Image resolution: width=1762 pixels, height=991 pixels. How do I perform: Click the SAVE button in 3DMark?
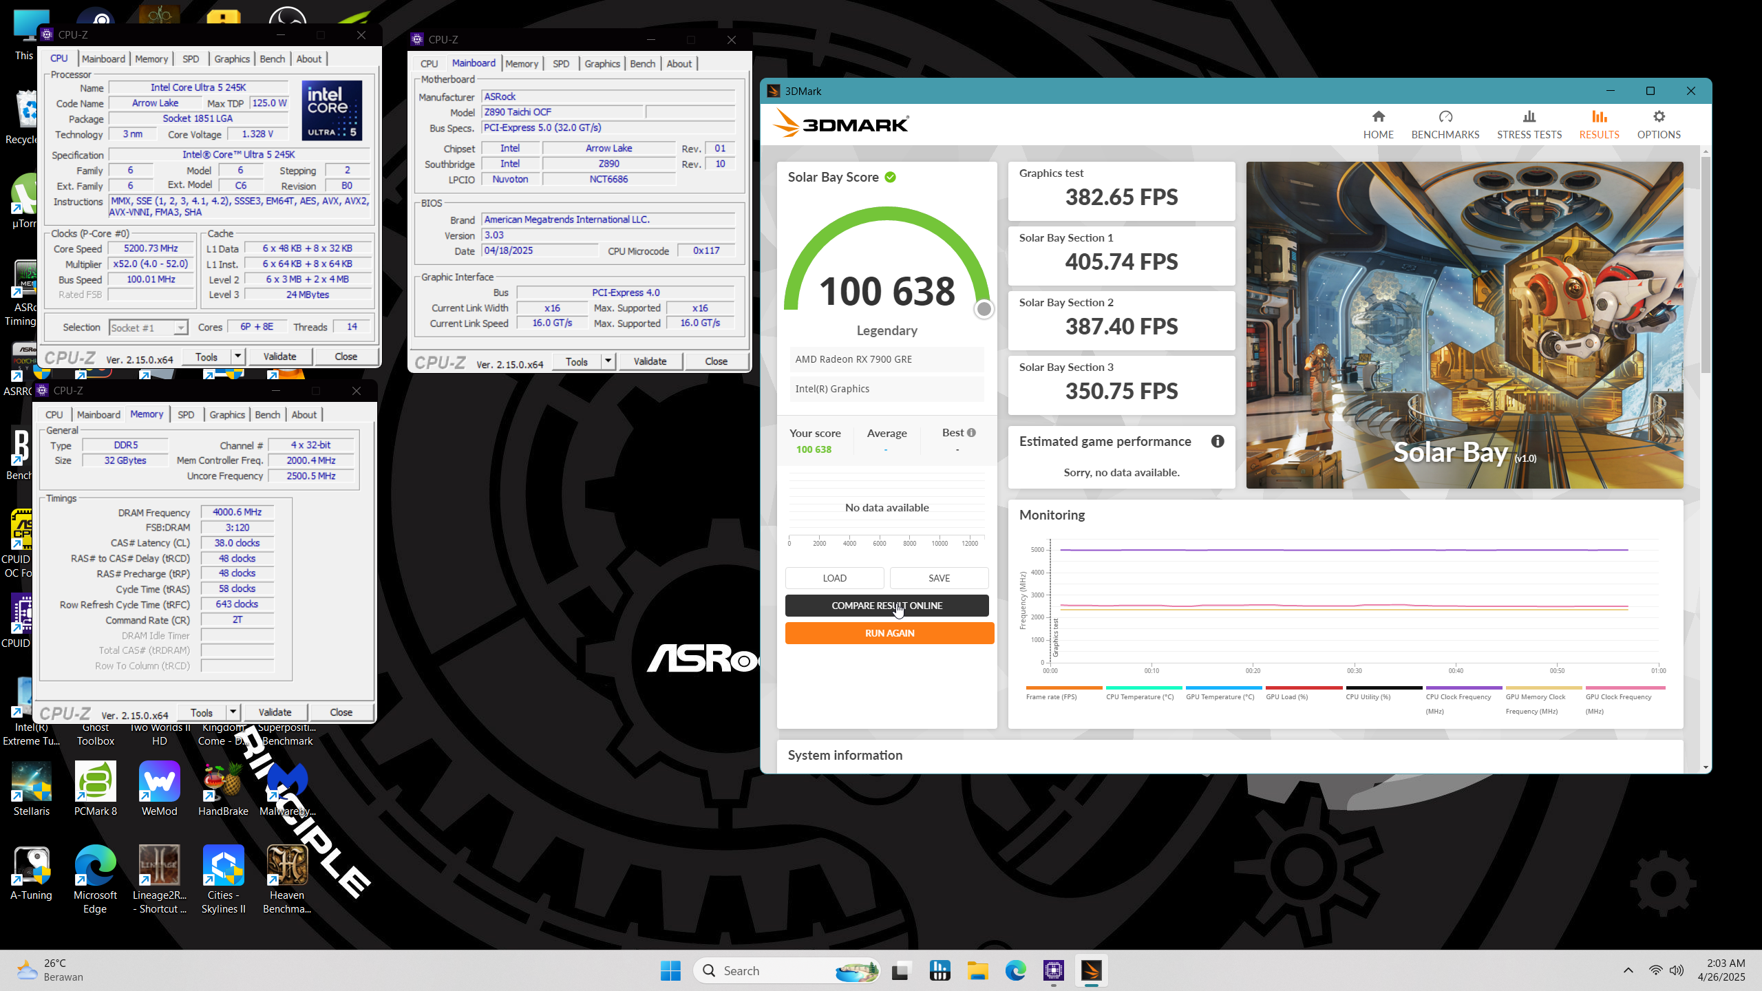tap(939, 578)
